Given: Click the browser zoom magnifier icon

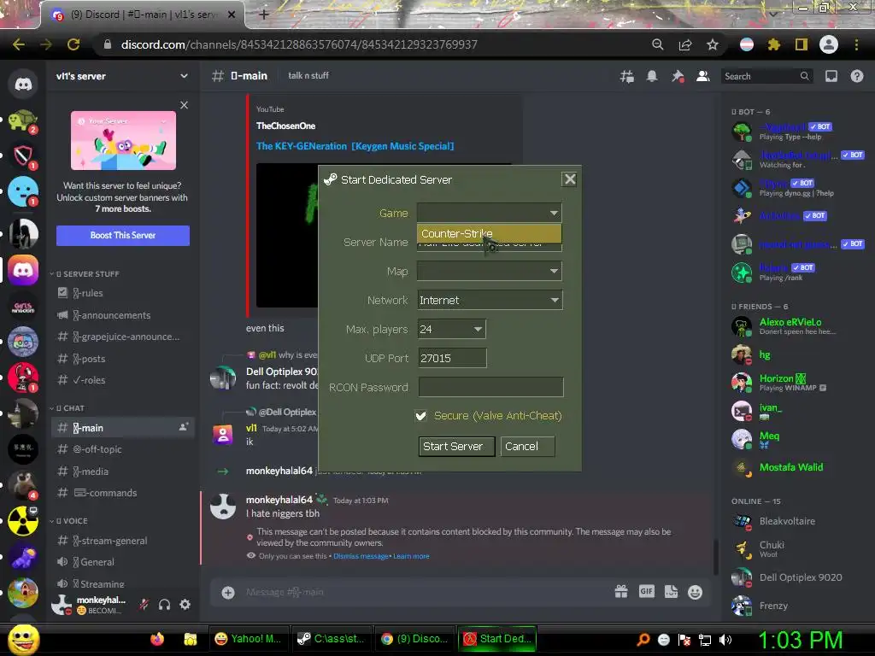Looking at the screenshot, I should click(658, 44).
